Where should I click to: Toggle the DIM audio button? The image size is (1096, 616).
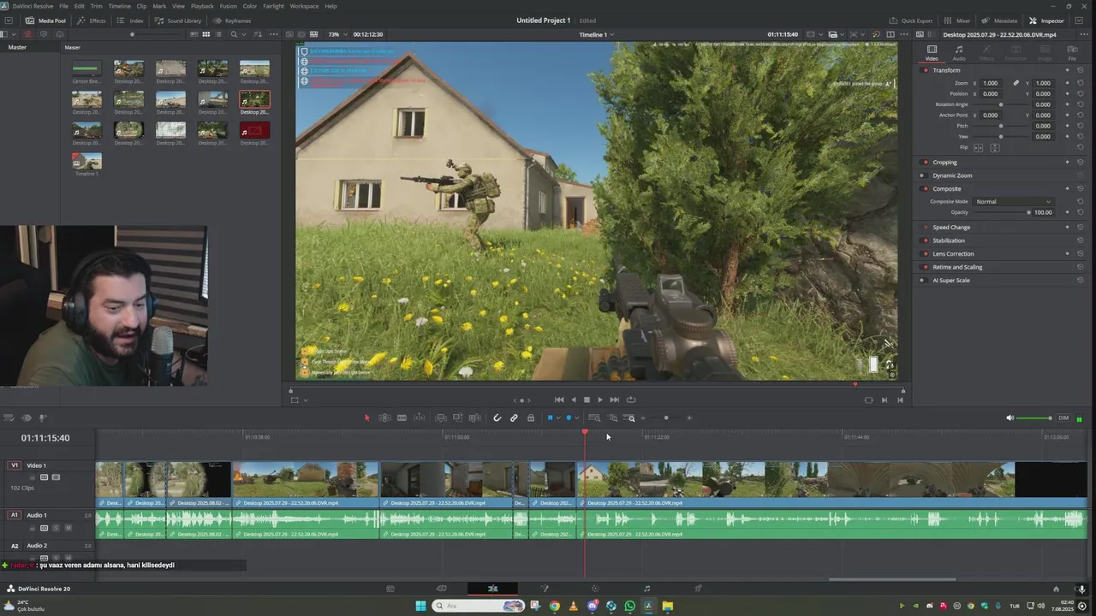[1063, 418]
